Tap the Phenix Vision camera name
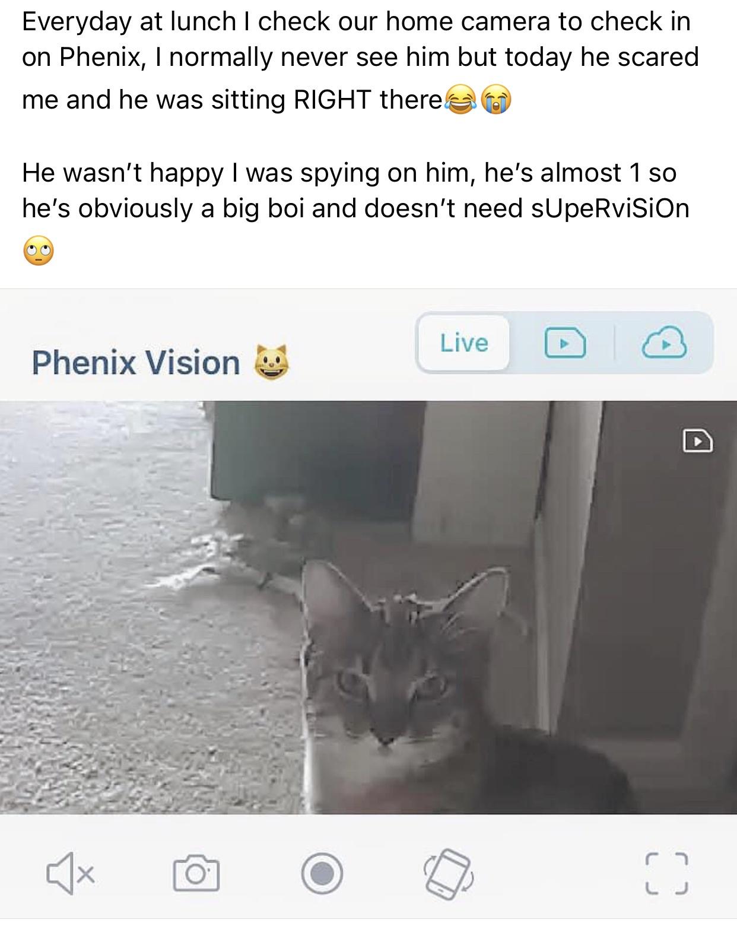The width and height of the screenshot is (737, 929). coord(136,363)
